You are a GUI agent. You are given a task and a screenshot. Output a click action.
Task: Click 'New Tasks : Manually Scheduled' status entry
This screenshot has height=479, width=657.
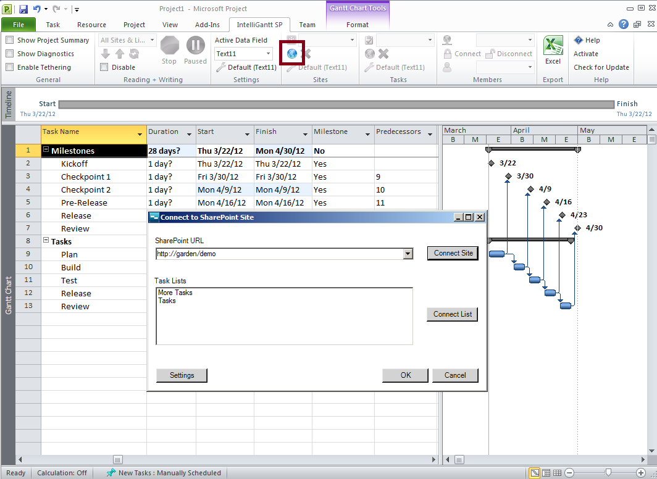point(164,473)
